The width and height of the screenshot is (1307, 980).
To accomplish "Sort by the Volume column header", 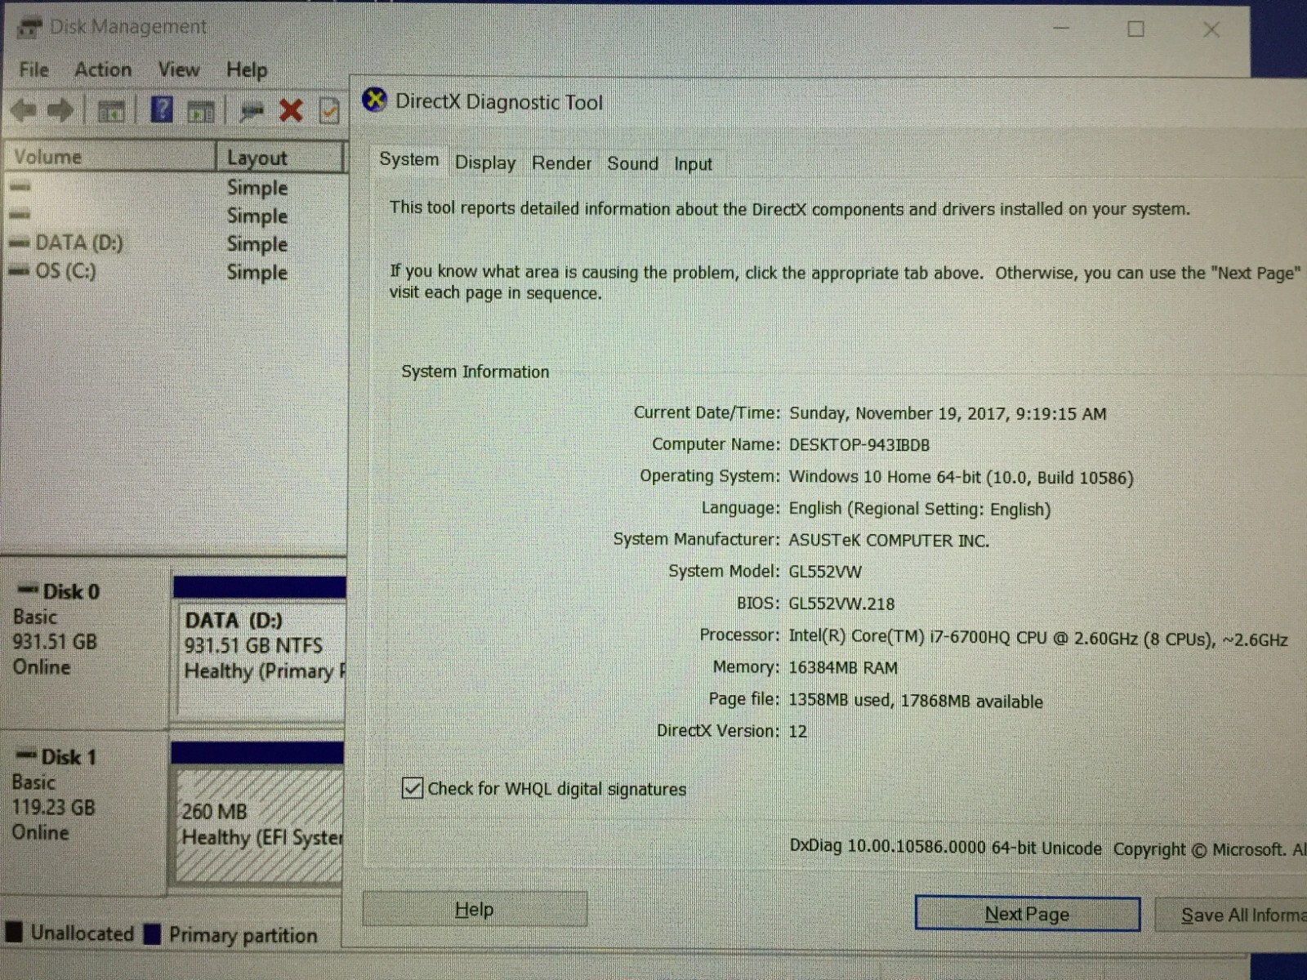I will tap(109, 156).
